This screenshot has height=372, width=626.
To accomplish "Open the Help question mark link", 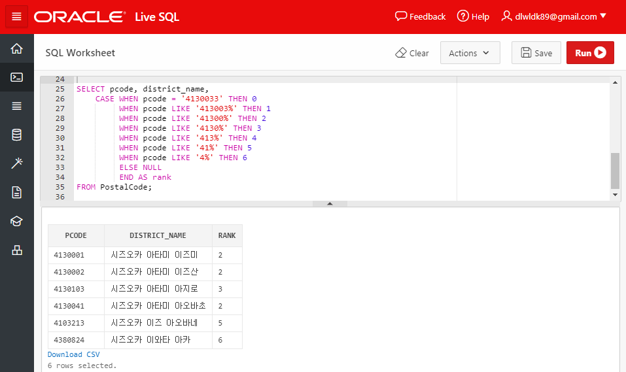I will pos(473,16).
